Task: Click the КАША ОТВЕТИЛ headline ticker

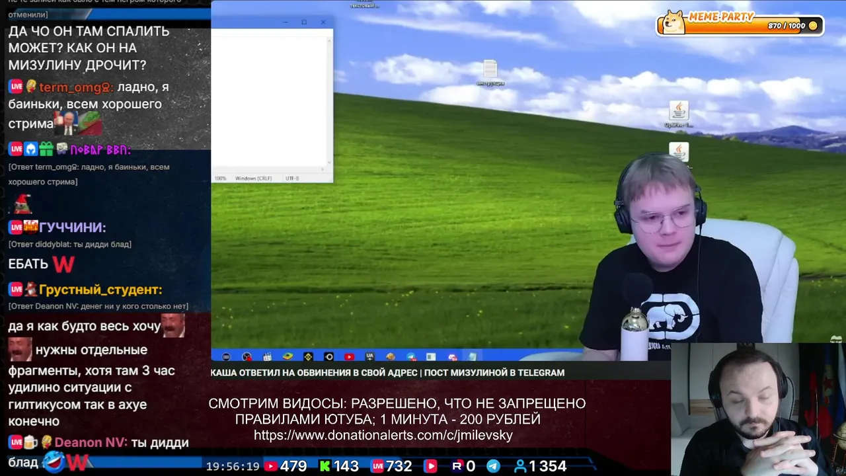Action: click(387, 373)
